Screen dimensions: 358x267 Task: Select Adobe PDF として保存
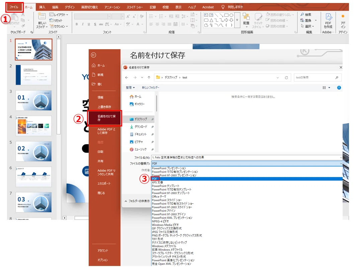tap(106, 131)
